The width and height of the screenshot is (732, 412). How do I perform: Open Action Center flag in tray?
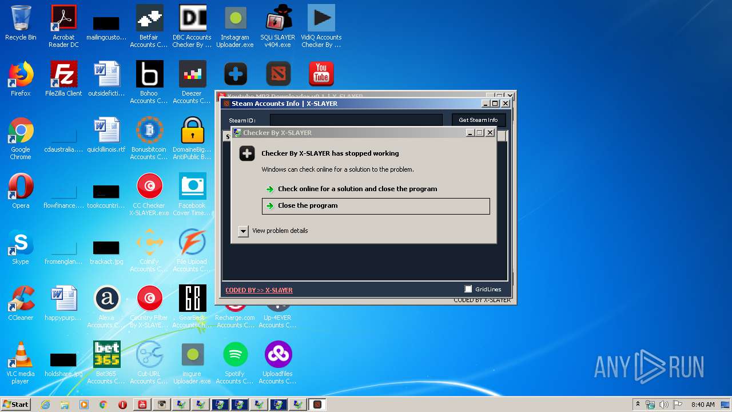pyautogui.click(x=678, y=405)
